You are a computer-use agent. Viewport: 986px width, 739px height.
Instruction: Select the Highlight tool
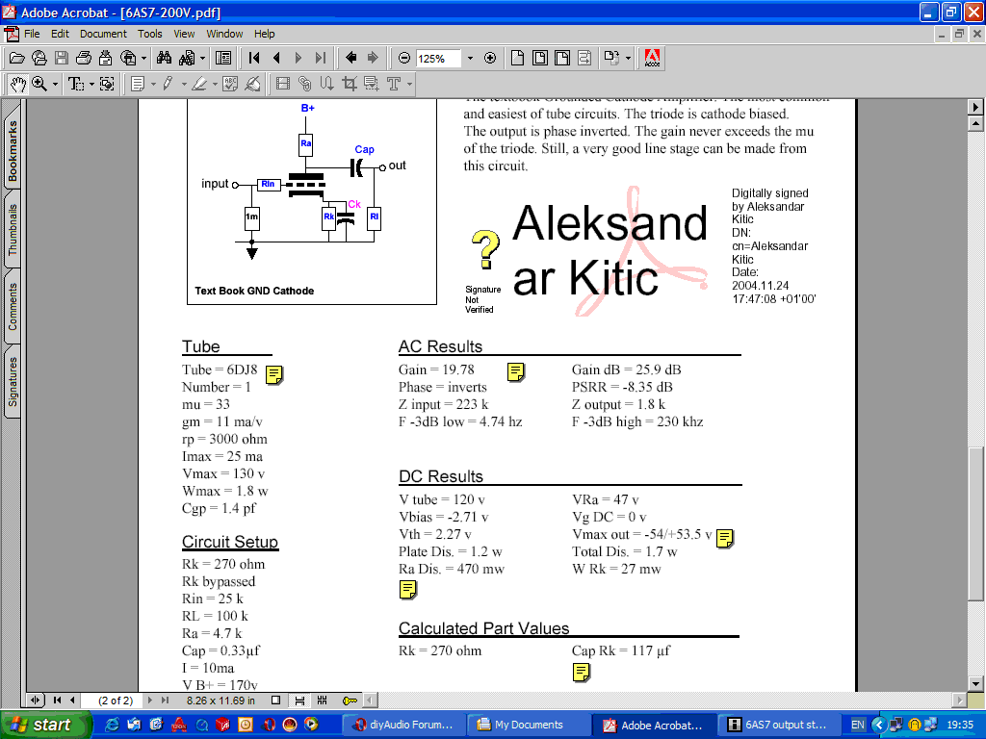(199, 84)
